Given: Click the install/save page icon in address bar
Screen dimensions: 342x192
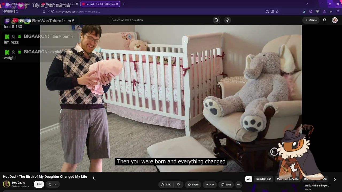Looking at the screenshot, I should 272,11.
